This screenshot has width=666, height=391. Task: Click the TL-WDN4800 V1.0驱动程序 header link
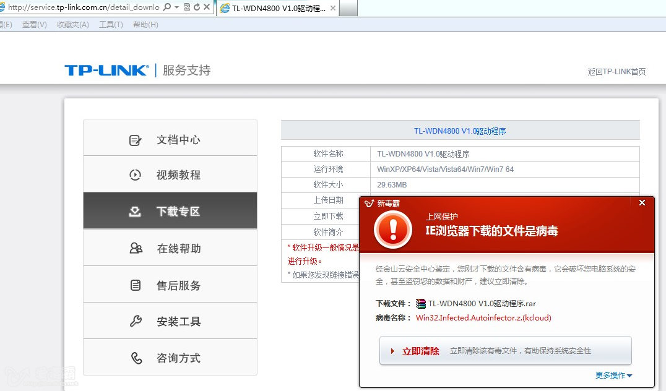pyautogui.click(x=460, y=131)
